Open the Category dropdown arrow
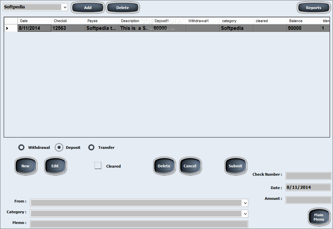This screenshot has height=229, width=333. 245,214
